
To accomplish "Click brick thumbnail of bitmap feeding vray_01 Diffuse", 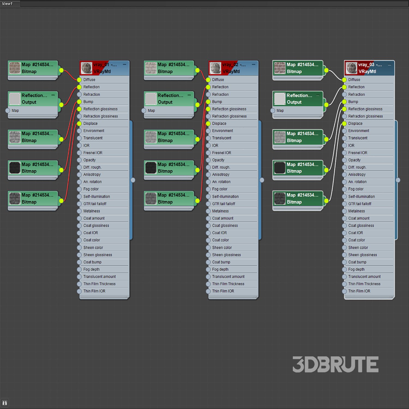I will tap(15, 68).
